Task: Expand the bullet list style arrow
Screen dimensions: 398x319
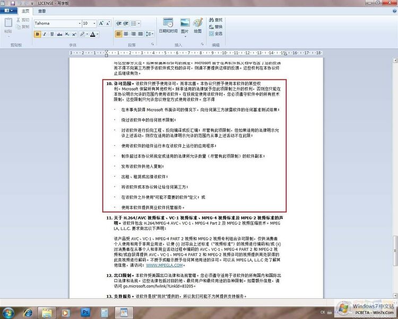Action: pos(139,23)
